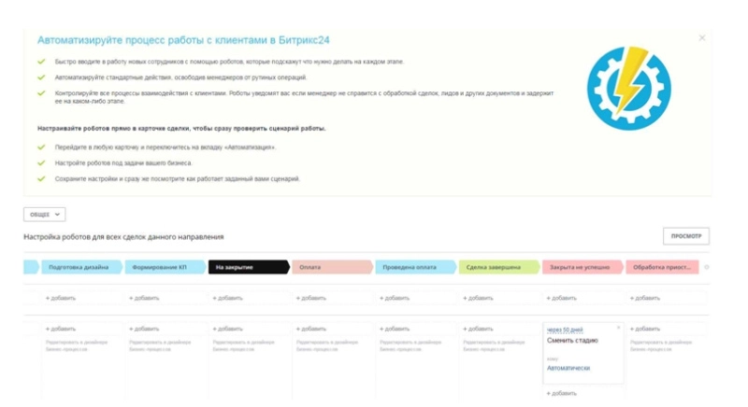Add robot below the Сменить стадию card

[x=563, y=393]
